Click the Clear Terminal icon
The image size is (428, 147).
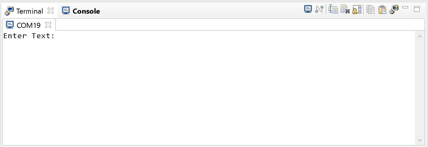click(345, 9)
